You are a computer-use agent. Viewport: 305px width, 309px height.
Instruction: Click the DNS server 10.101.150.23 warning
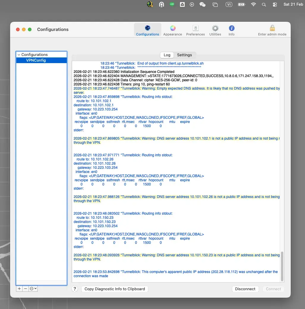click(x=177, y=257)
